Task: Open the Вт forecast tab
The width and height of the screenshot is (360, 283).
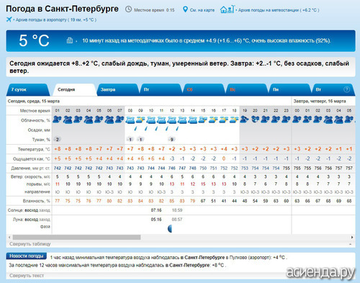Action: 333,89
